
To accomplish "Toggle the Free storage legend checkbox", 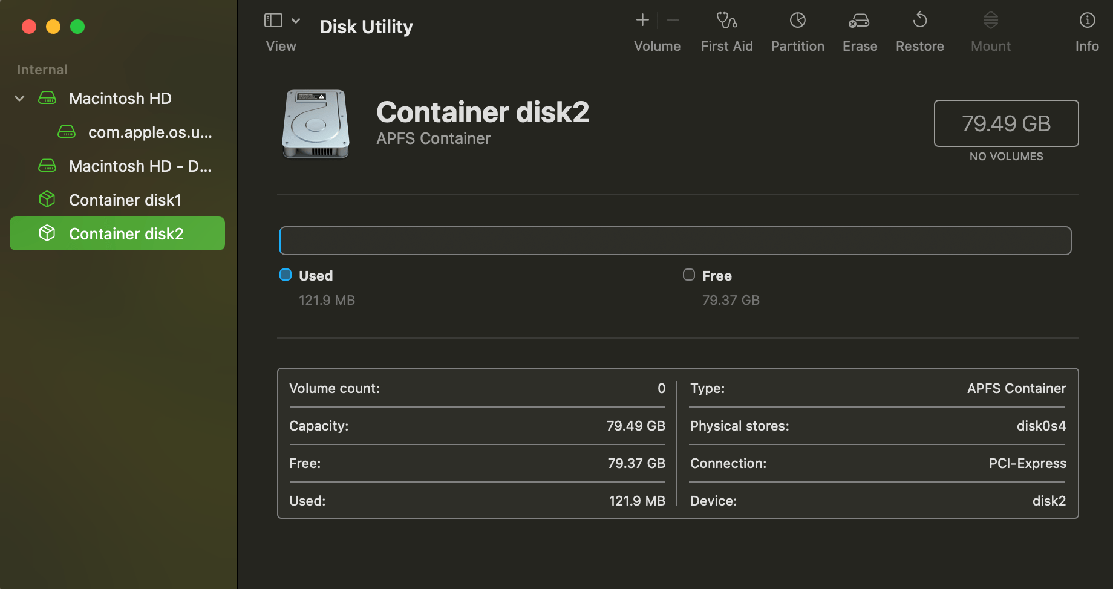I will [688, 275].
